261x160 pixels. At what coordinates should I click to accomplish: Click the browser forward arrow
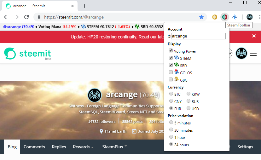coord(16,17)
